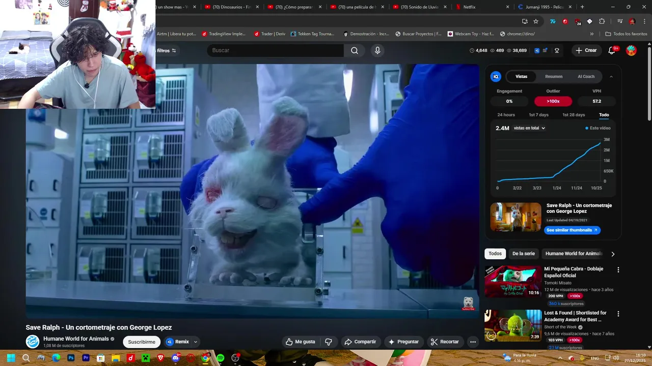
Task: Open Windows Start menu
Action: tap(11, 358)
